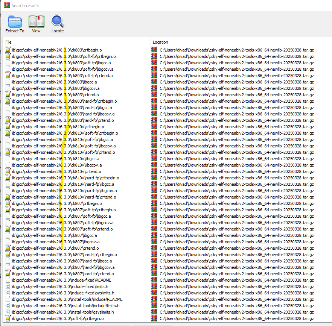Click archive icon in include-fixed\README row
Viewport: 332px width, 326px height.
click(154, 280)
